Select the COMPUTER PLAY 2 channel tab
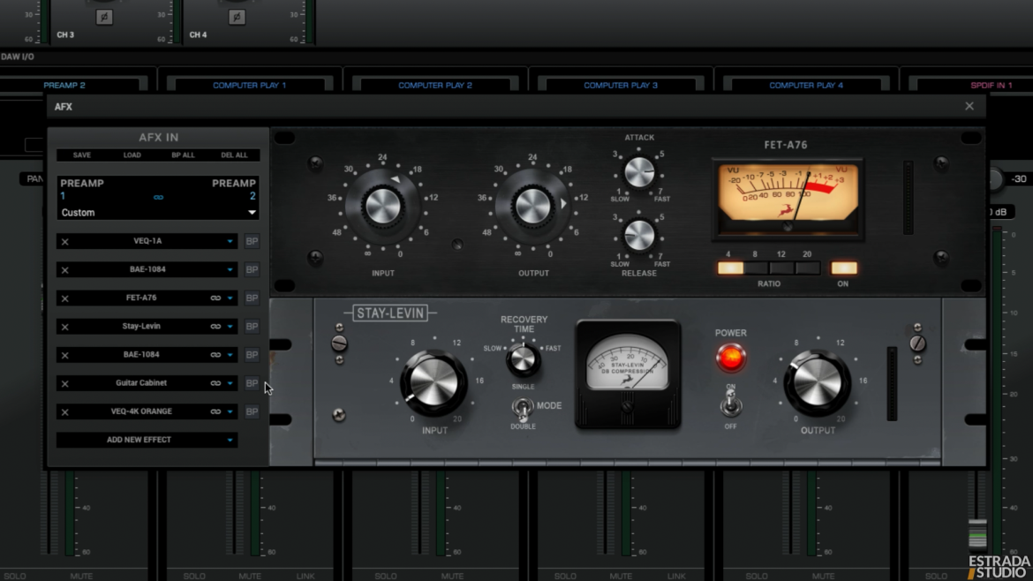The image size is (1033, 581). pos(434,85)
